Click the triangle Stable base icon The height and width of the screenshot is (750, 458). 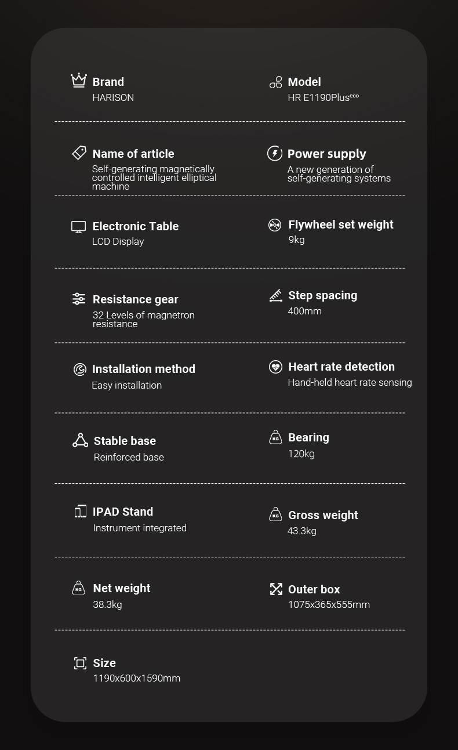pyautogui.click(x=80, y=440)
